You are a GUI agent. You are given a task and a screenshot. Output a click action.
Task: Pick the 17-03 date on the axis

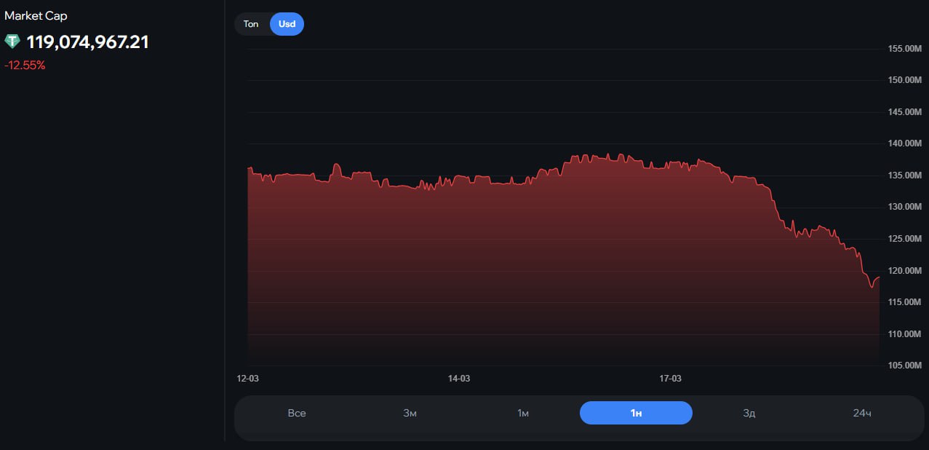(670, 379)
